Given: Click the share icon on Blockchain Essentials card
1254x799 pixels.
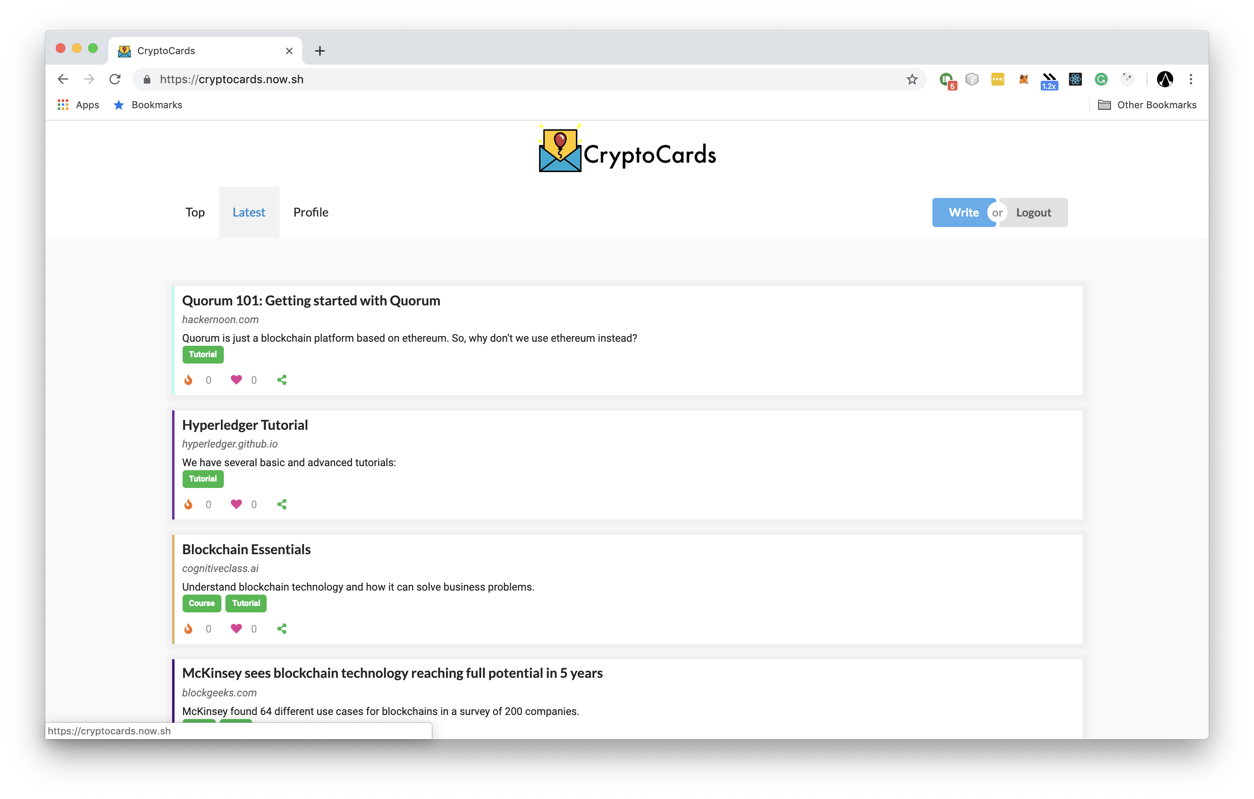Looking at the screenshot, I should [282, 629].
